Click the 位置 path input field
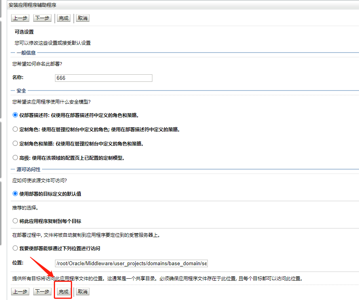This screenshot has height=300, width=359. click(131, 263)
